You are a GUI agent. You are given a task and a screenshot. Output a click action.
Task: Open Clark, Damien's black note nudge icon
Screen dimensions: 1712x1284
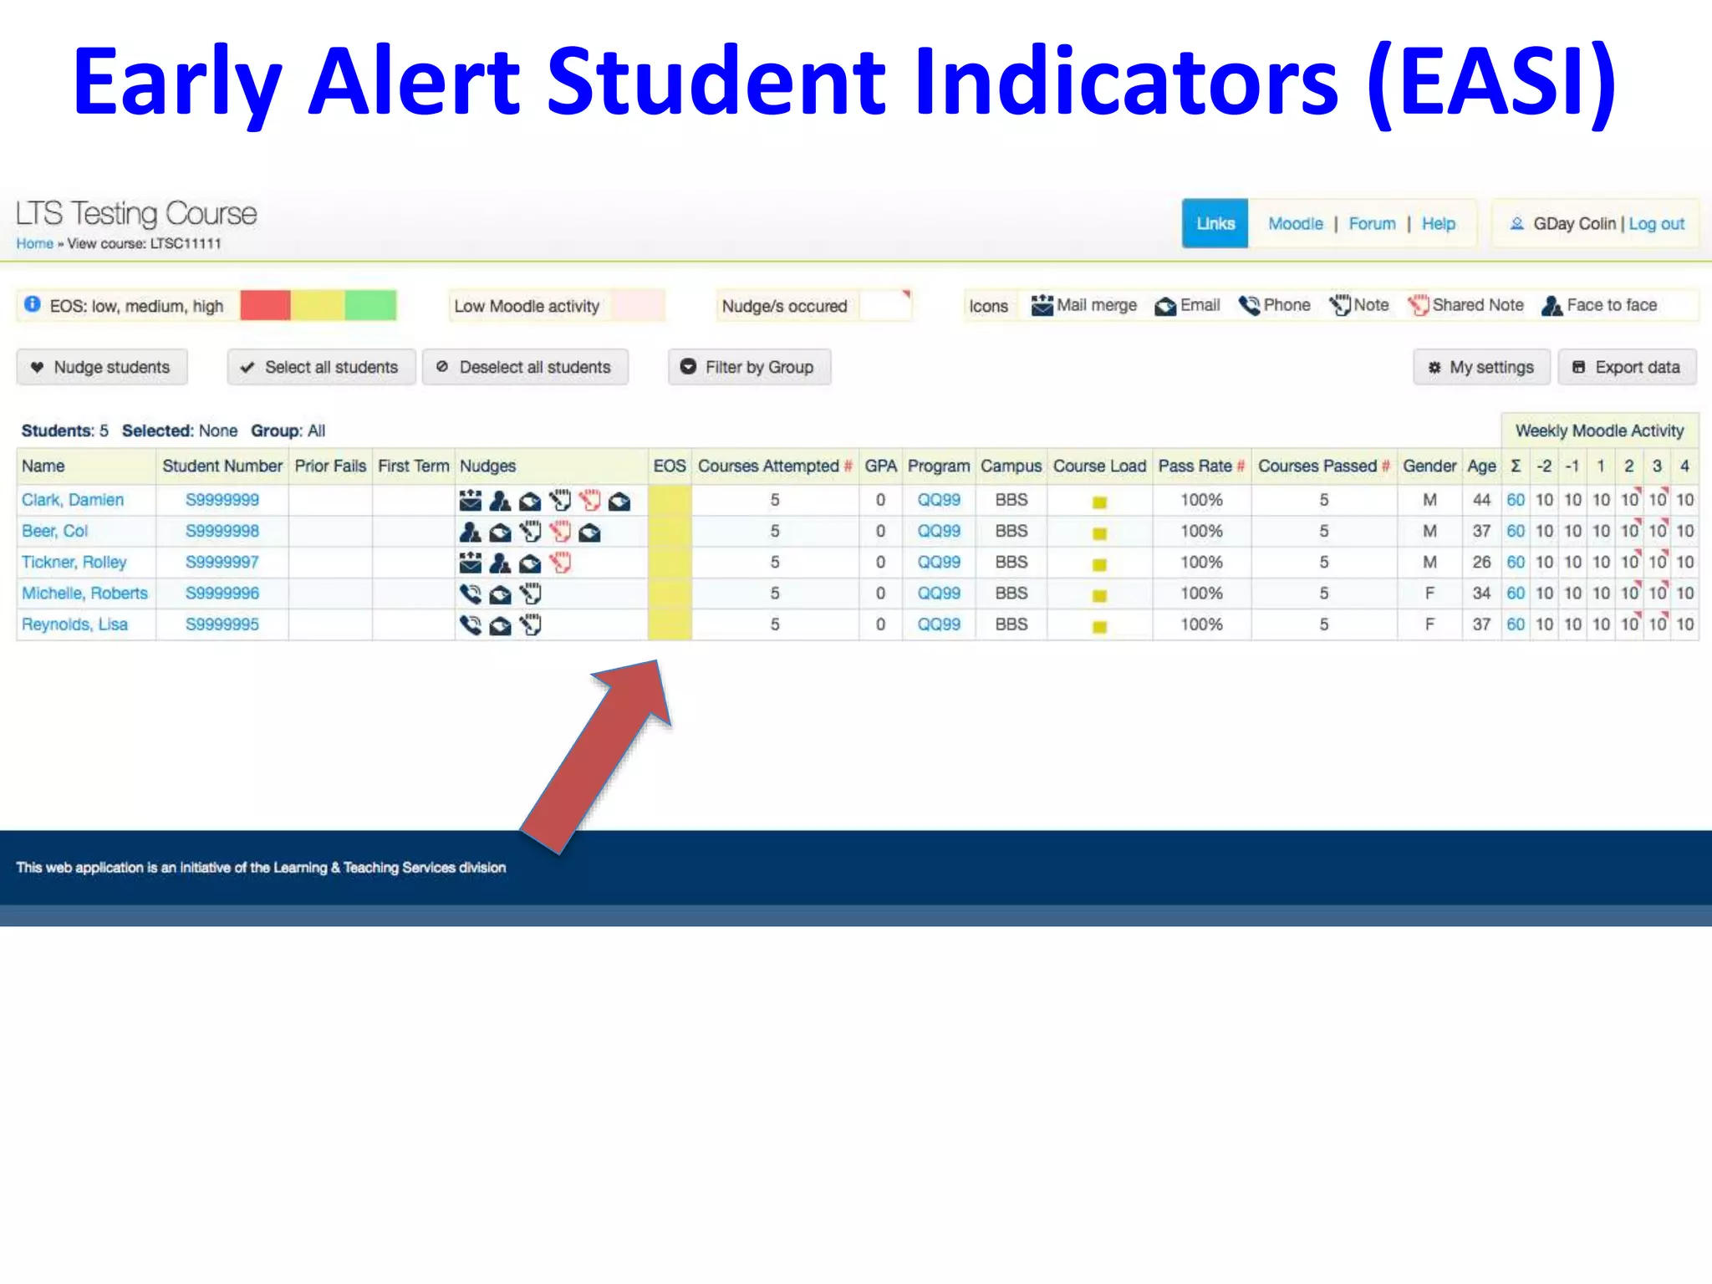560,501
